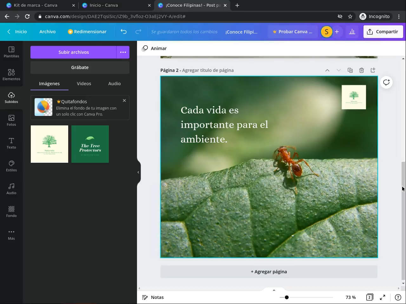This screenshot has width=406, height=304.
Task: Duplicate page 2
Action: (x=350, y=70)
